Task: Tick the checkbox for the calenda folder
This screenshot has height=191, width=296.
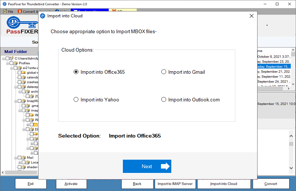Action: pyautogui.click(x=20, y=77)
